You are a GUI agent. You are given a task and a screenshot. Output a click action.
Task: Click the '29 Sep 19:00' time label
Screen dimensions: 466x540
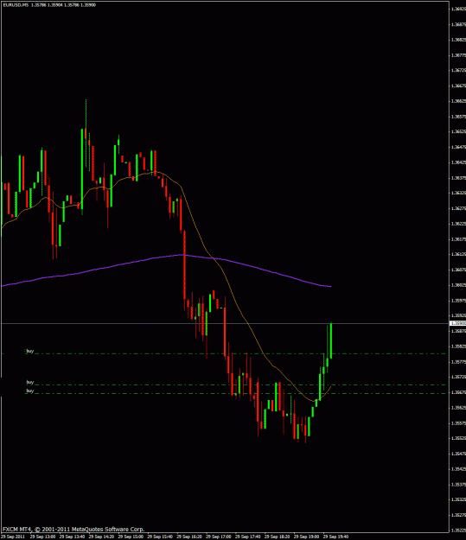pos(306,537)
